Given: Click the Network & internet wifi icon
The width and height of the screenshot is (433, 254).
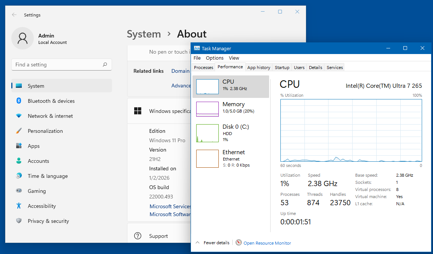Looking at the screenshot, I should (x=19, y=116).
